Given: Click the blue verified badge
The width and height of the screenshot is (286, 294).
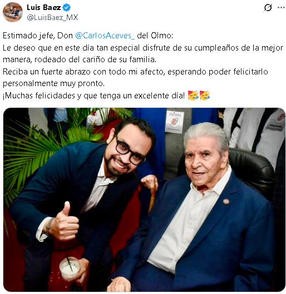Looking at the screenshot, I should (x=66, y=7).
